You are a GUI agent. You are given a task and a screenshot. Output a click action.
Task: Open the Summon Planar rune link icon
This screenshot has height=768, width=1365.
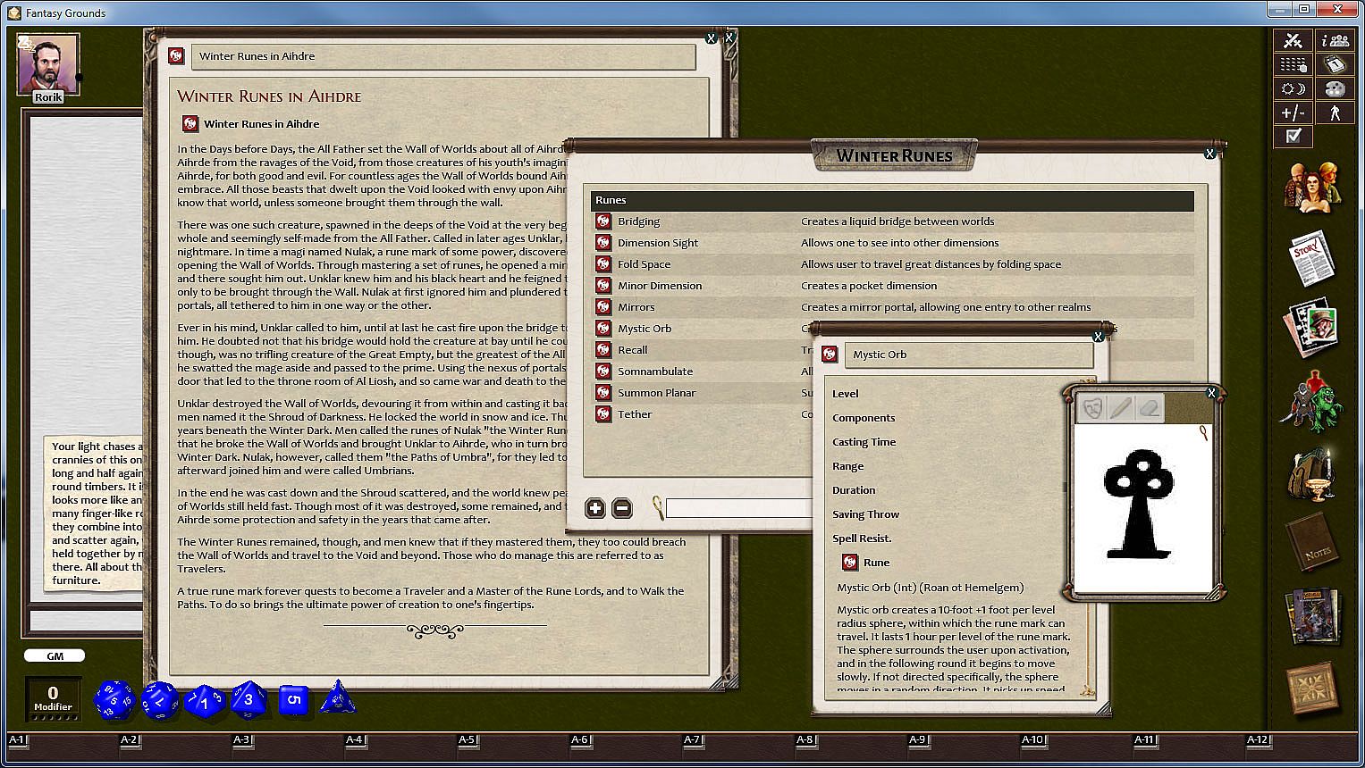coord(603,393)
